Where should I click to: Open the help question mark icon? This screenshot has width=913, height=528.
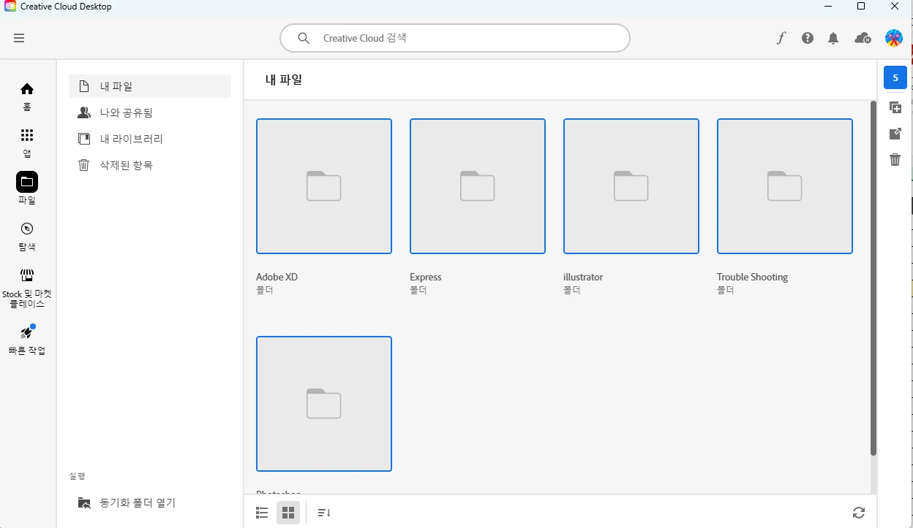tap(808, 38)
